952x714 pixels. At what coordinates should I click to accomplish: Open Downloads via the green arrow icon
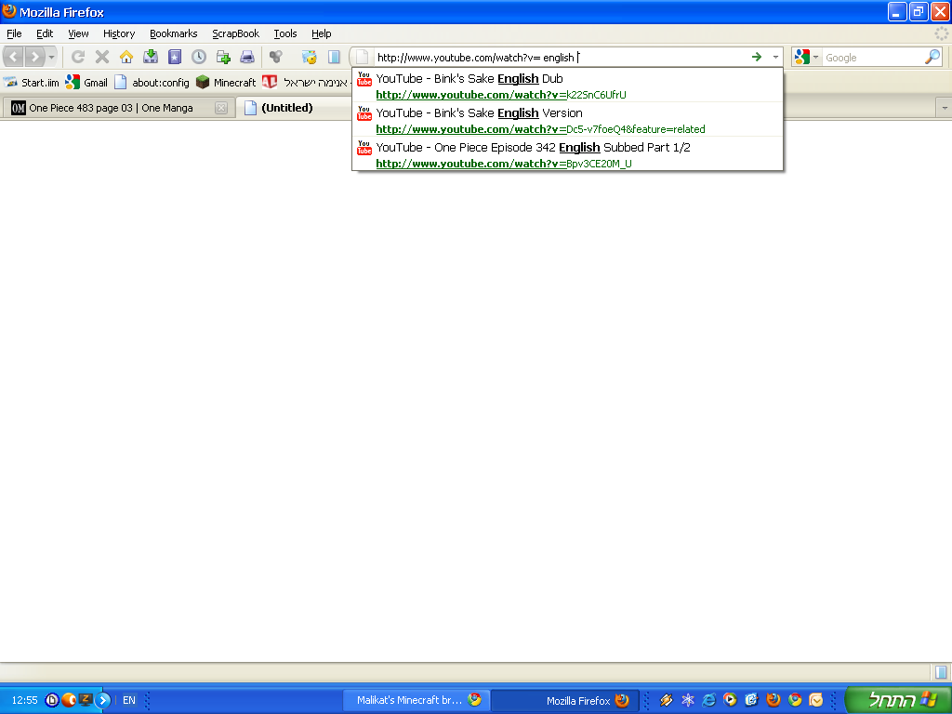tap(151, 57)
